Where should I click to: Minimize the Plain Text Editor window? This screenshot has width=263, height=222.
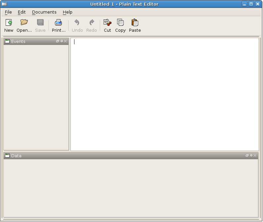click(x=244, y=4)
